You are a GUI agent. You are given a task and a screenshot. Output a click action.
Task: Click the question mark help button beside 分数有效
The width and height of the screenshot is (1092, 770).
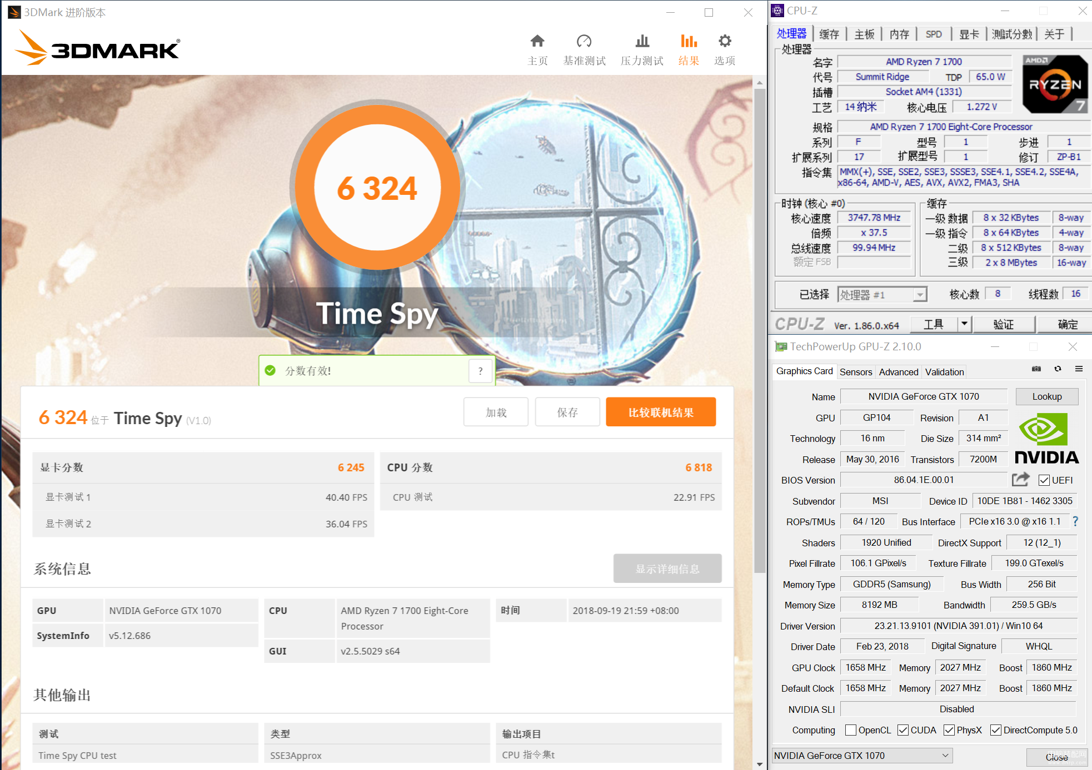[481, 371]
